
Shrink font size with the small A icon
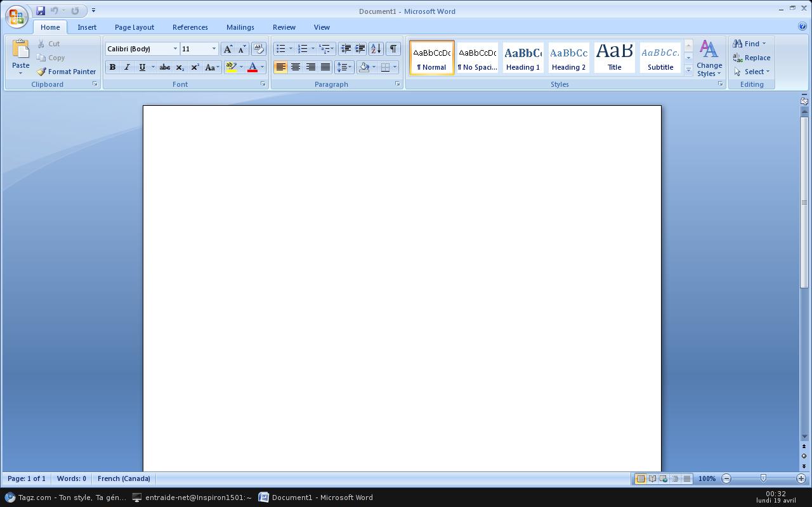point(242,49)
